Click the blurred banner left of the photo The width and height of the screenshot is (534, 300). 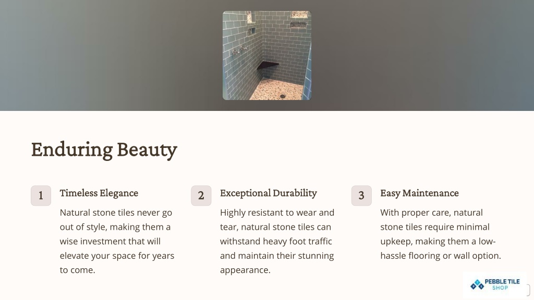click(x=111, y=55)
